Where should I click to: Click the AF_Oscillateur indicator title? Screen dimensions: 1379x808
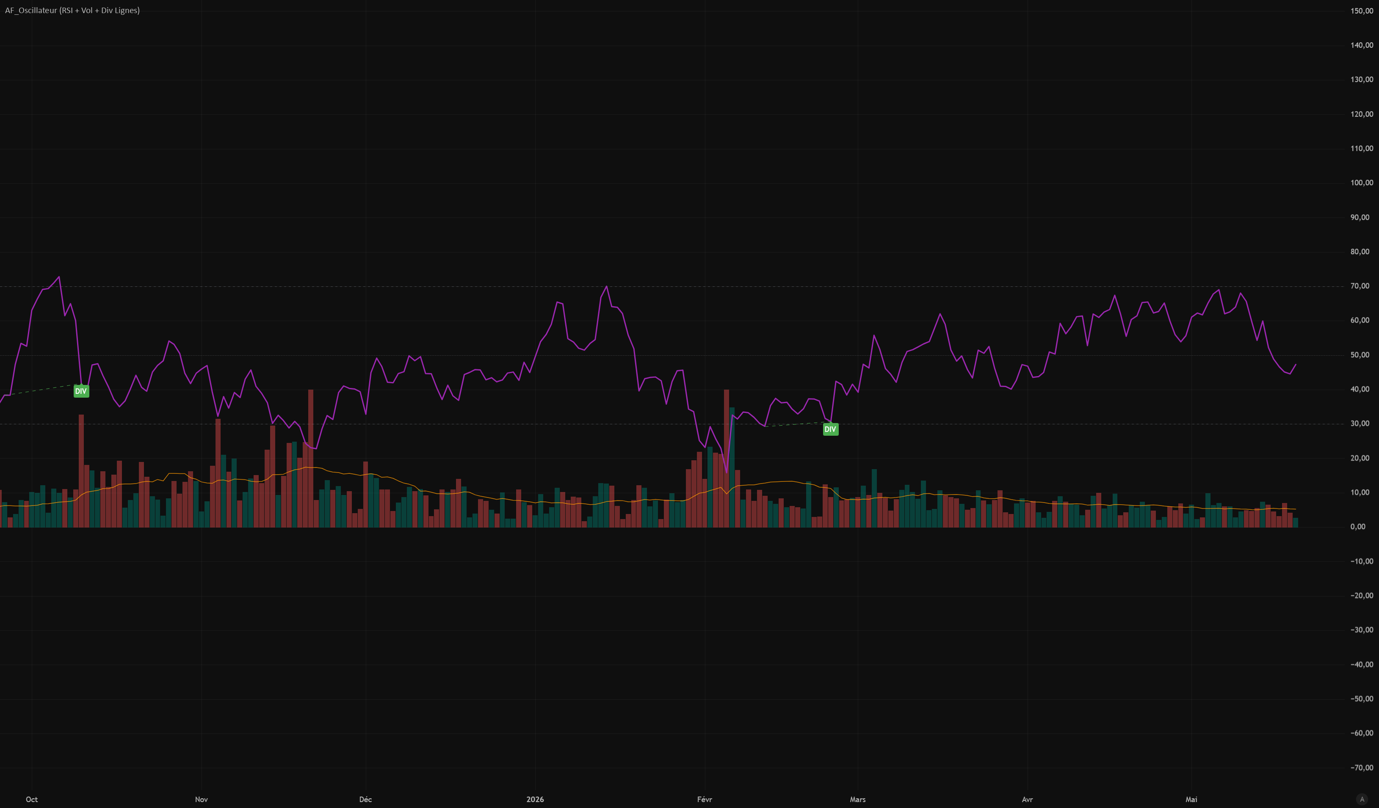coord(72,11)
